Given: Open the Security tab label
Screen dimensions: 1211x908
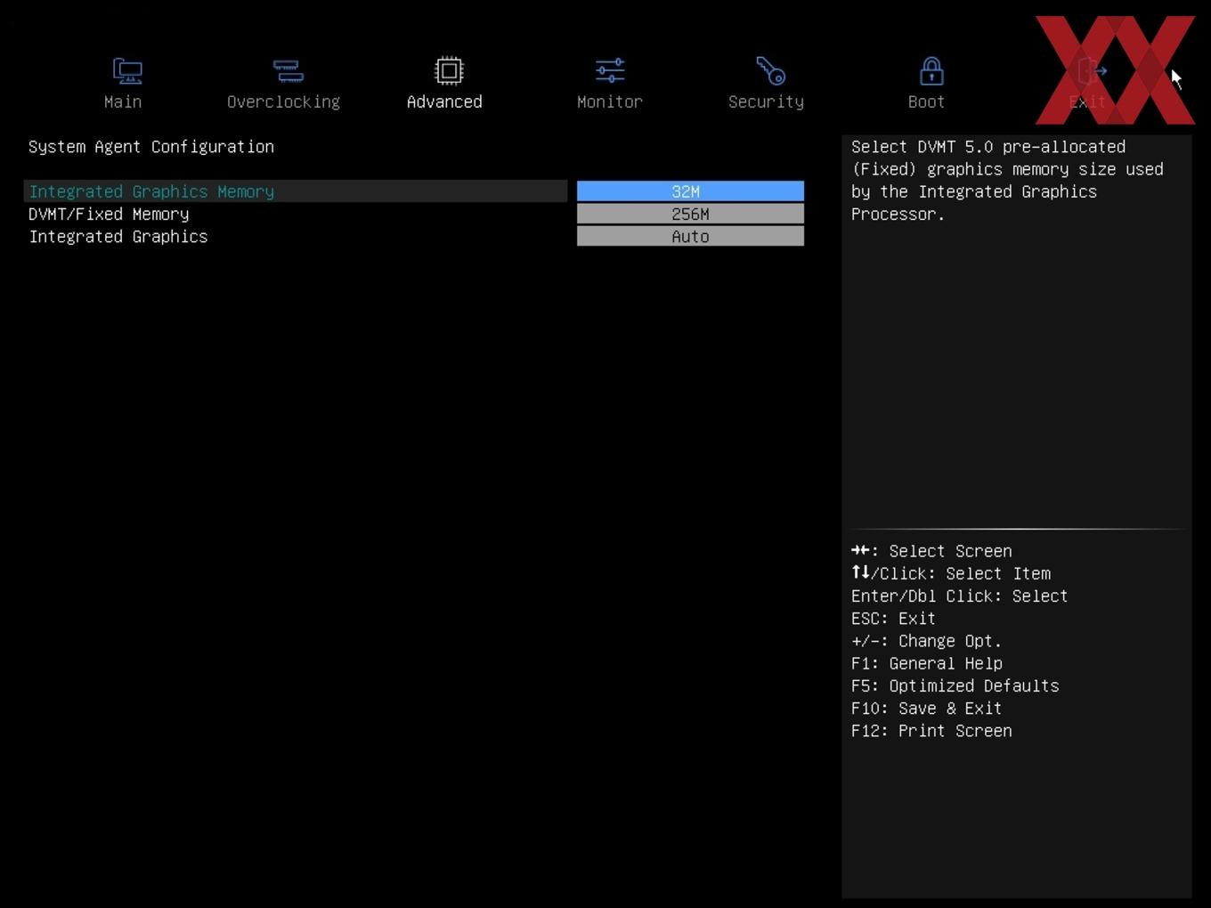Looking at the screenshot, I should click(766, 101).
